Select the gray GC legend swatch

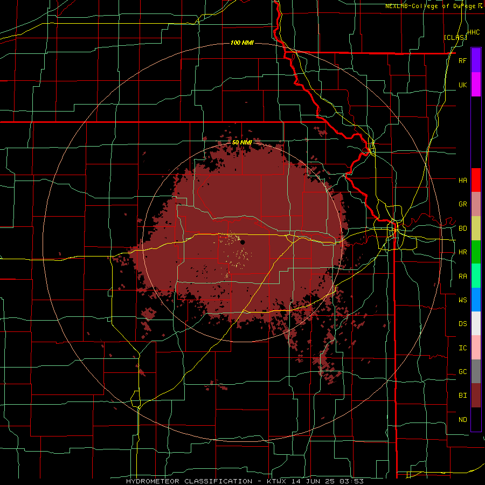click(476, 371)
